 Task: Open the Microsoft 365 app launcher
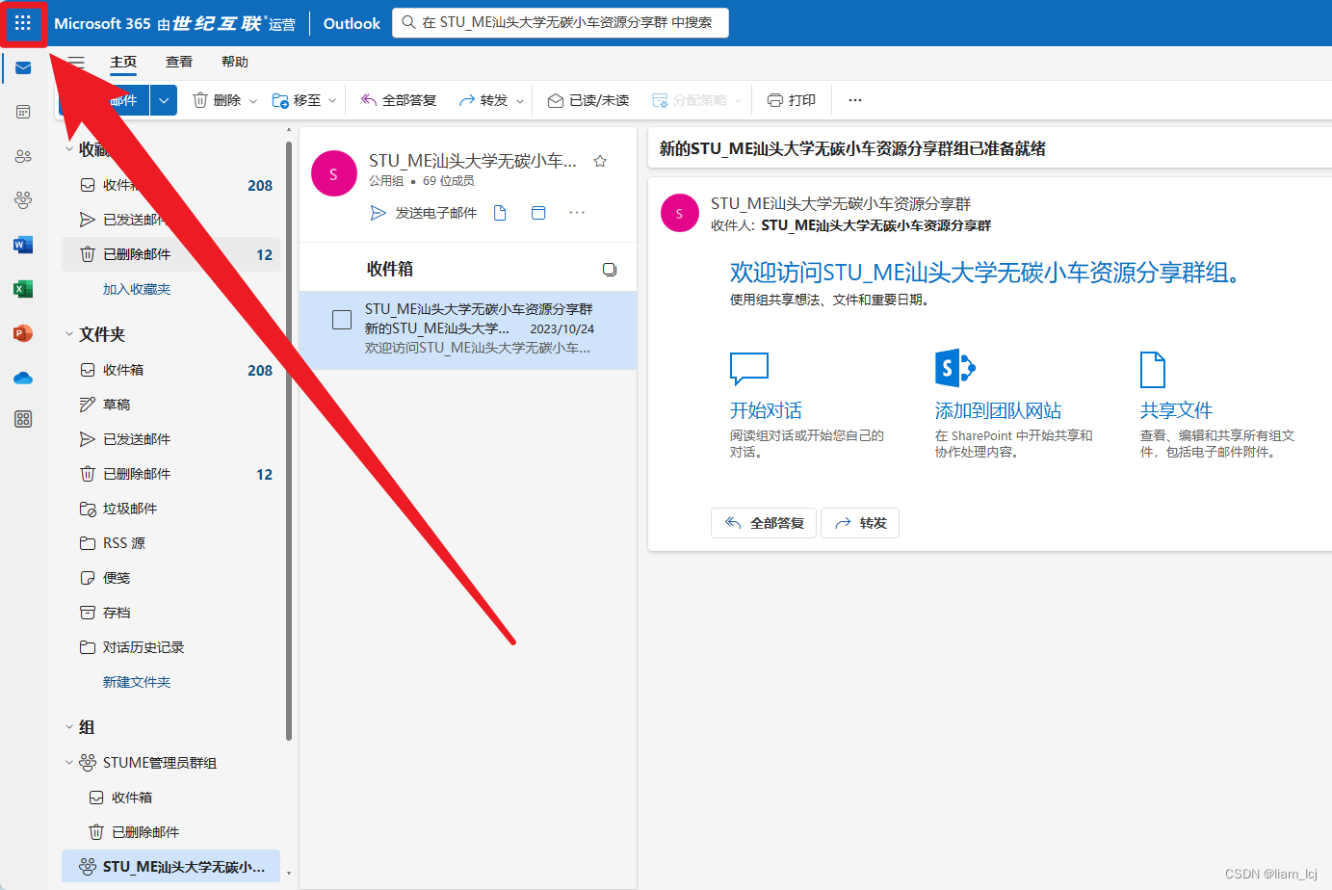tap(23, 23)
